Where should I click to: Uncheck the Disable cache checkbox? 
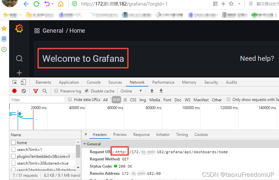point(87,91)
